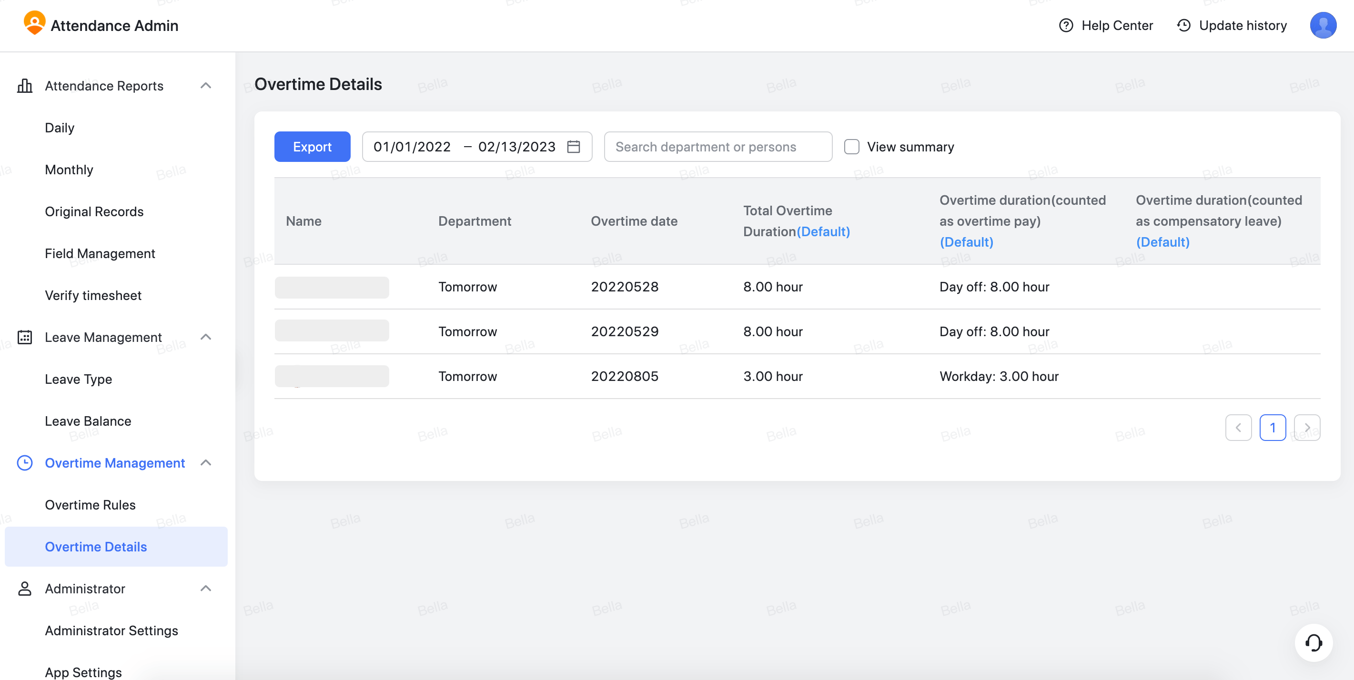Click the calendar icon in the date range picker
This screenshot has height=680, width=1354.
tap(574, 147)
